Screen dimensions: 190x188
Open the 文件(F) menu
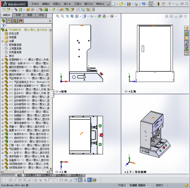35,4
